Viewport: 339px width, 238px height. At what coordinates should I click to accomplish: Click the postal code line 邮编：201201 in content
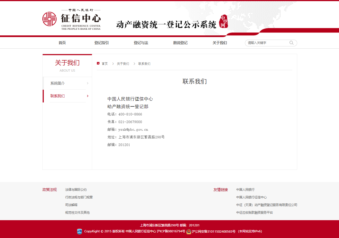[x=119, y=145]
